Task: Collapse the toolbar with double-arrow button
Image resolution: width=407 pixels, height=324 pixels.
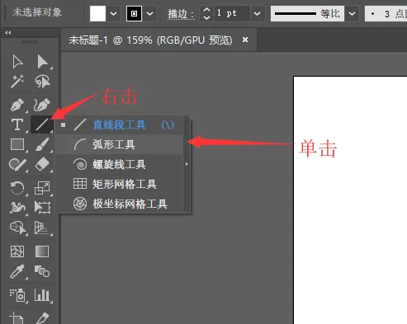Action: (x=8, y=33)
